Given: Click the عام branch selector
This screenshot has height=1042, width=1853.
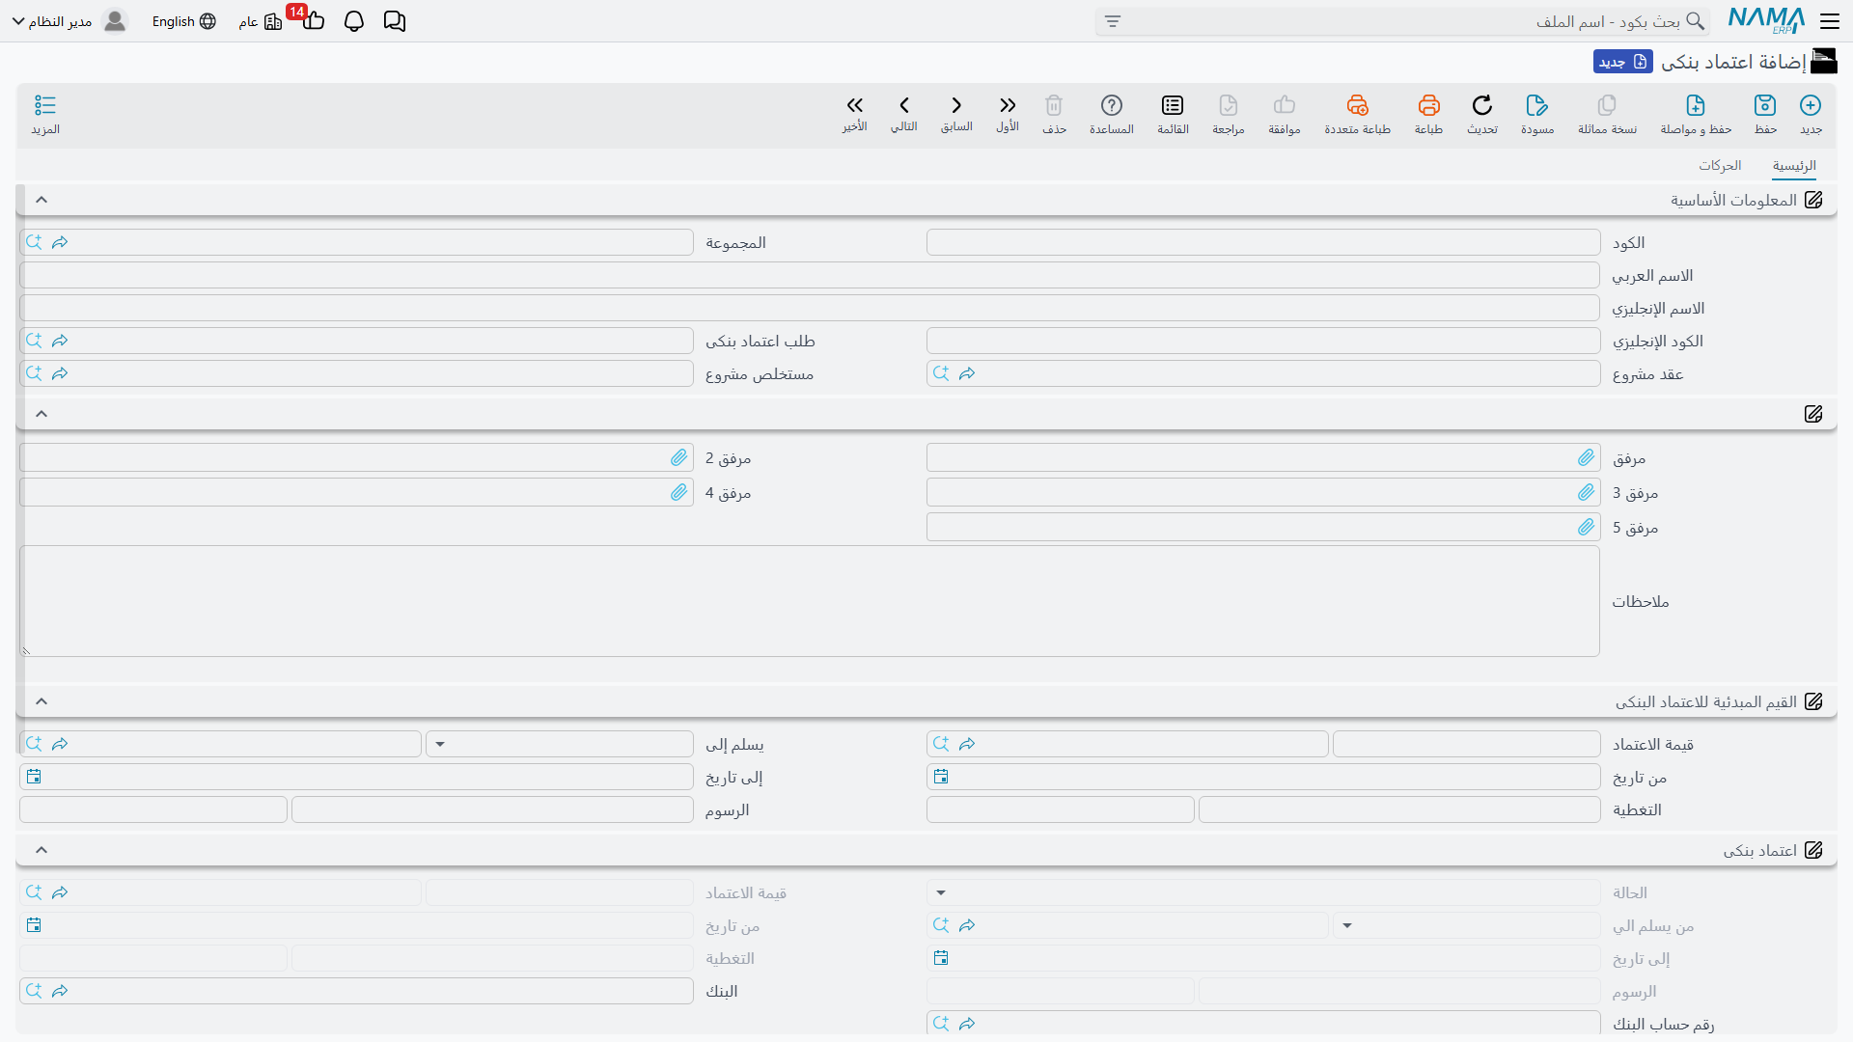Looking at the screenshot, I should click(261, 21).
